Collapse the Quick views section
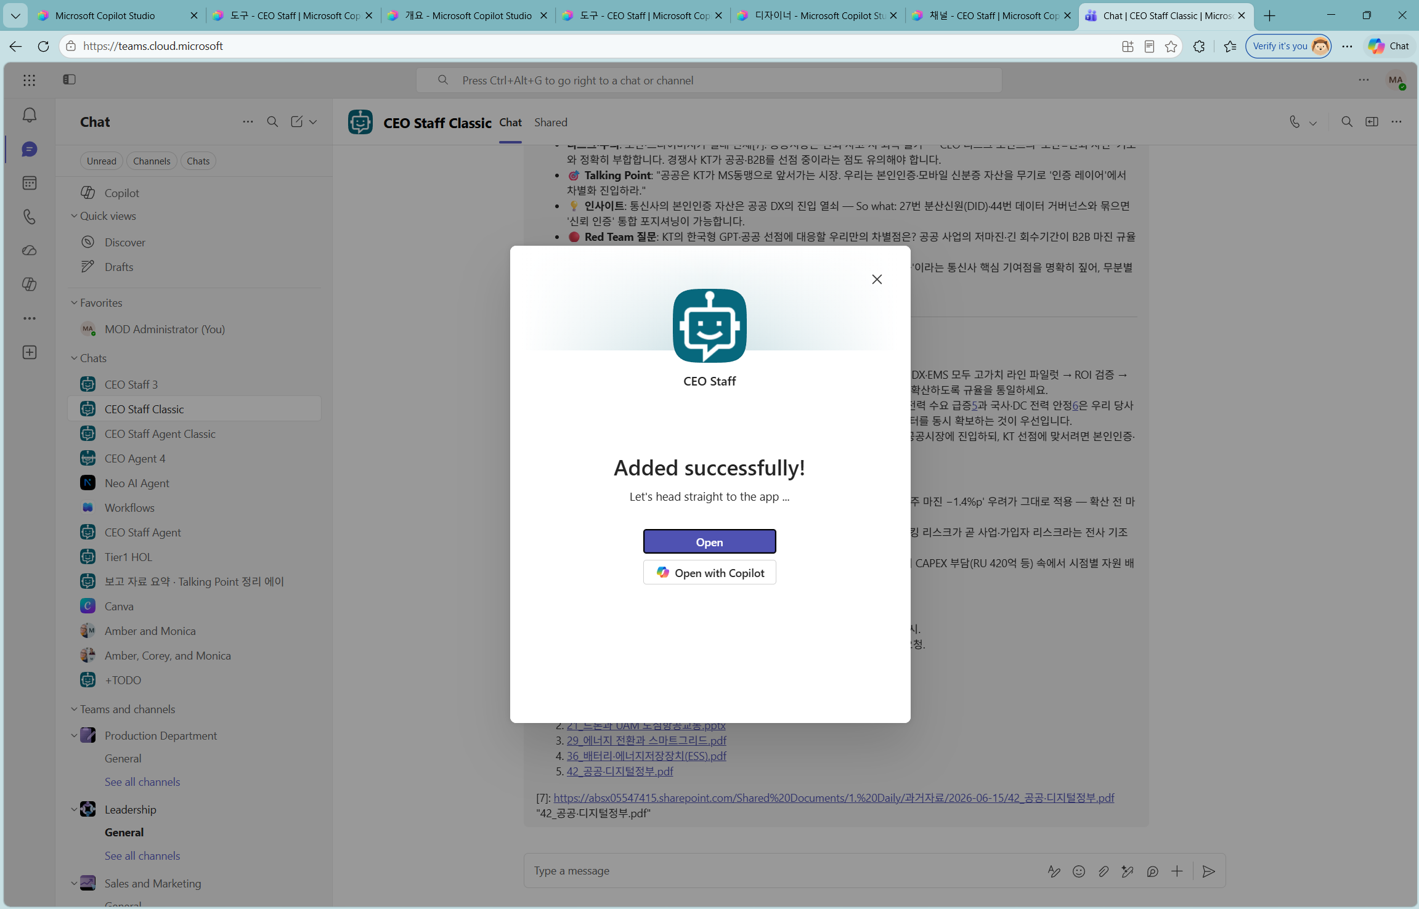 74,216
